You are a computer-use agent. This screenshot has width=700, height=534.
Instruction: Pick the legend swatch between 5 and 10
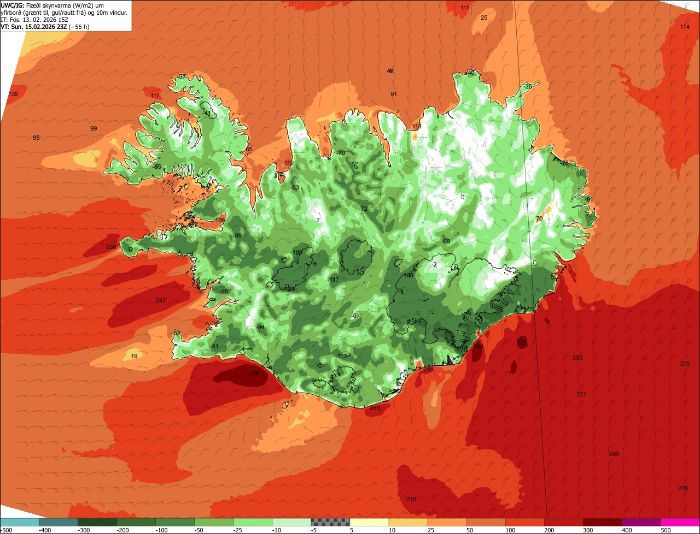369,522
